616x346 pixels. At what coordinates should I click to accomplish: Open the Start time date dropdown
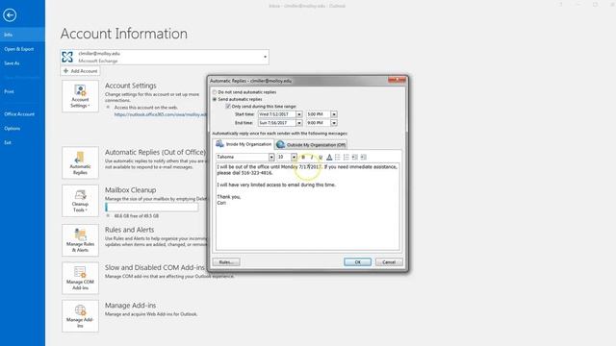click(x=299, y=114)
